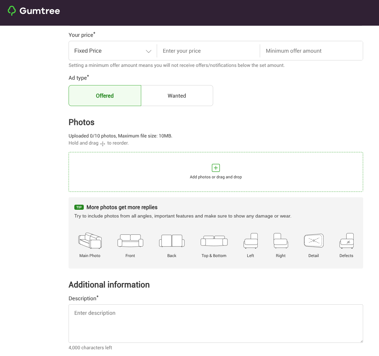The width and height of the screenshot is (379, 356).
Task: Click the Gumtree tree logo icon
Action: pyautogui.click(x=12, y=11)
